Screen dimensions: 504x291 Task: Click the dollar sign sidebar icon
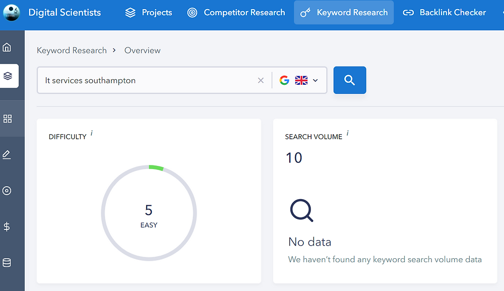click(x=7, y=226)
